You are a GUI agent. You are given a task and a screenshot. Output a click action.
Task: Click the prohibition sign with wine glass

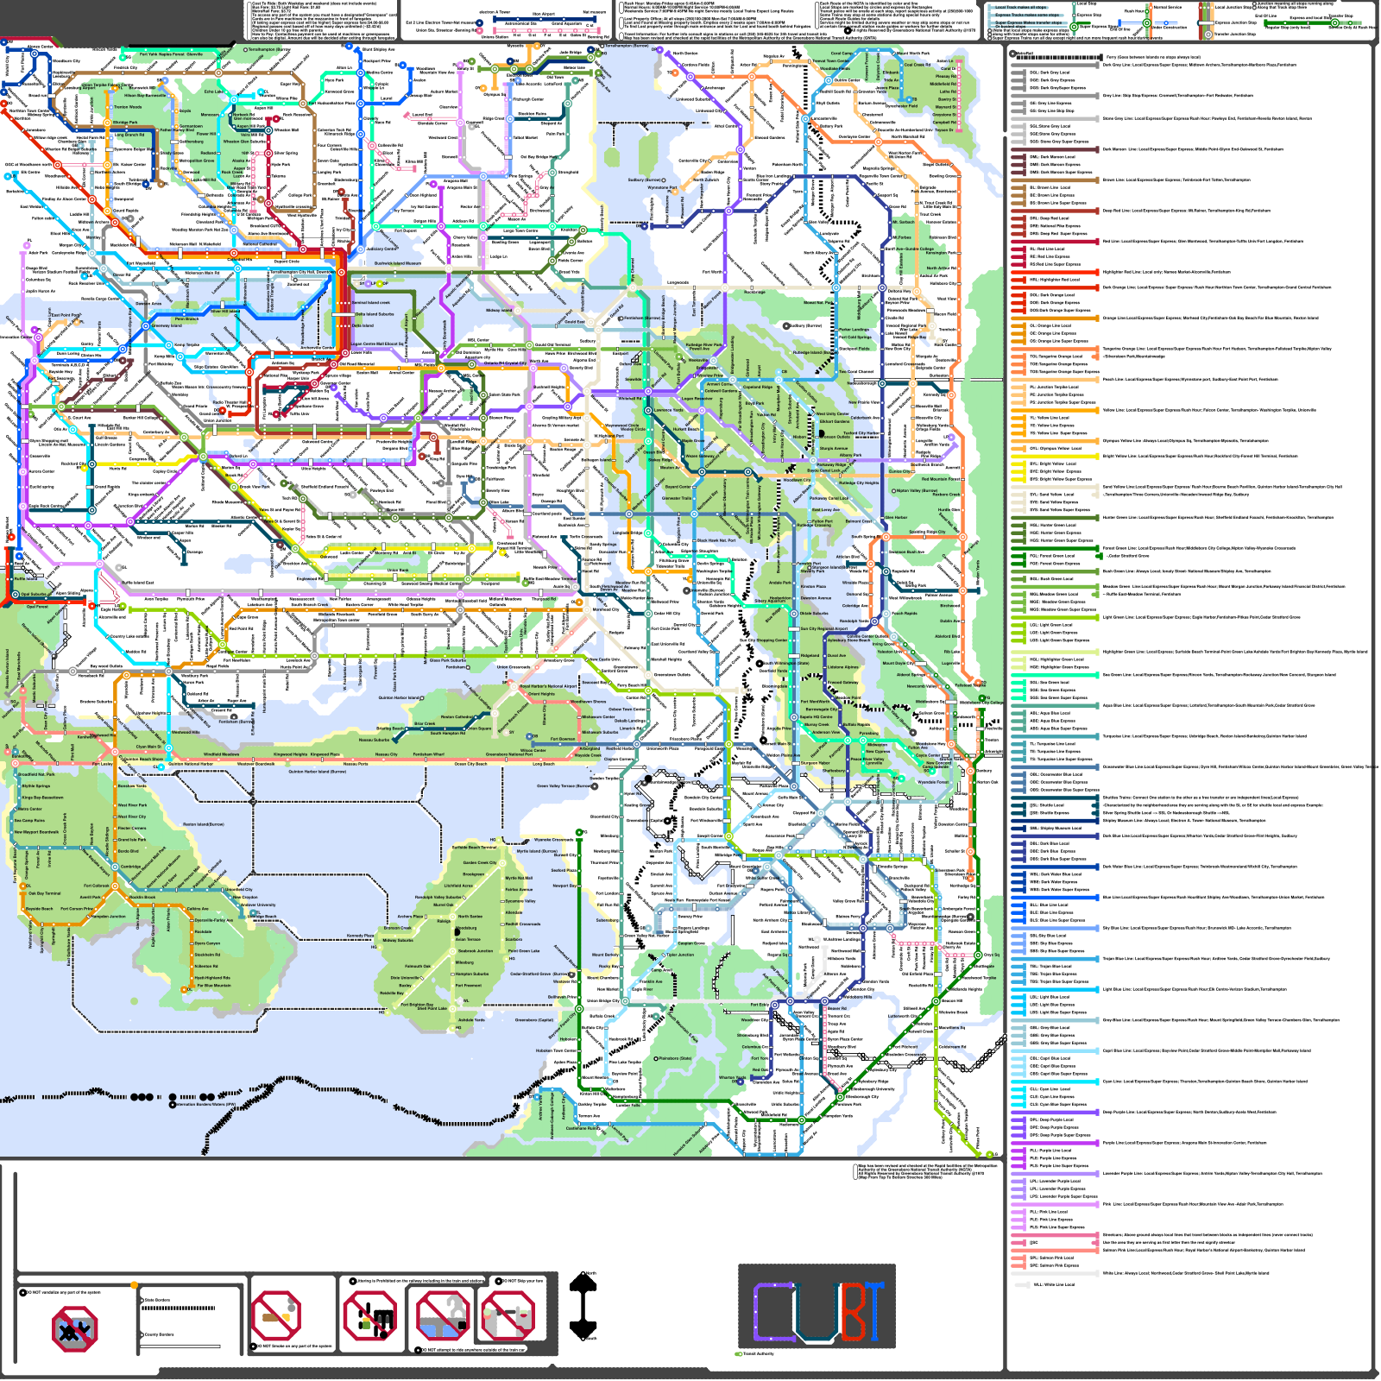(x=508, y=1317)
